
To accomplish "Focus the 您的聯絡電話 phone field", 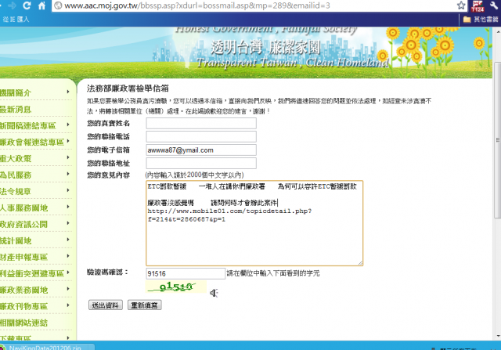I will click(201, 137).
